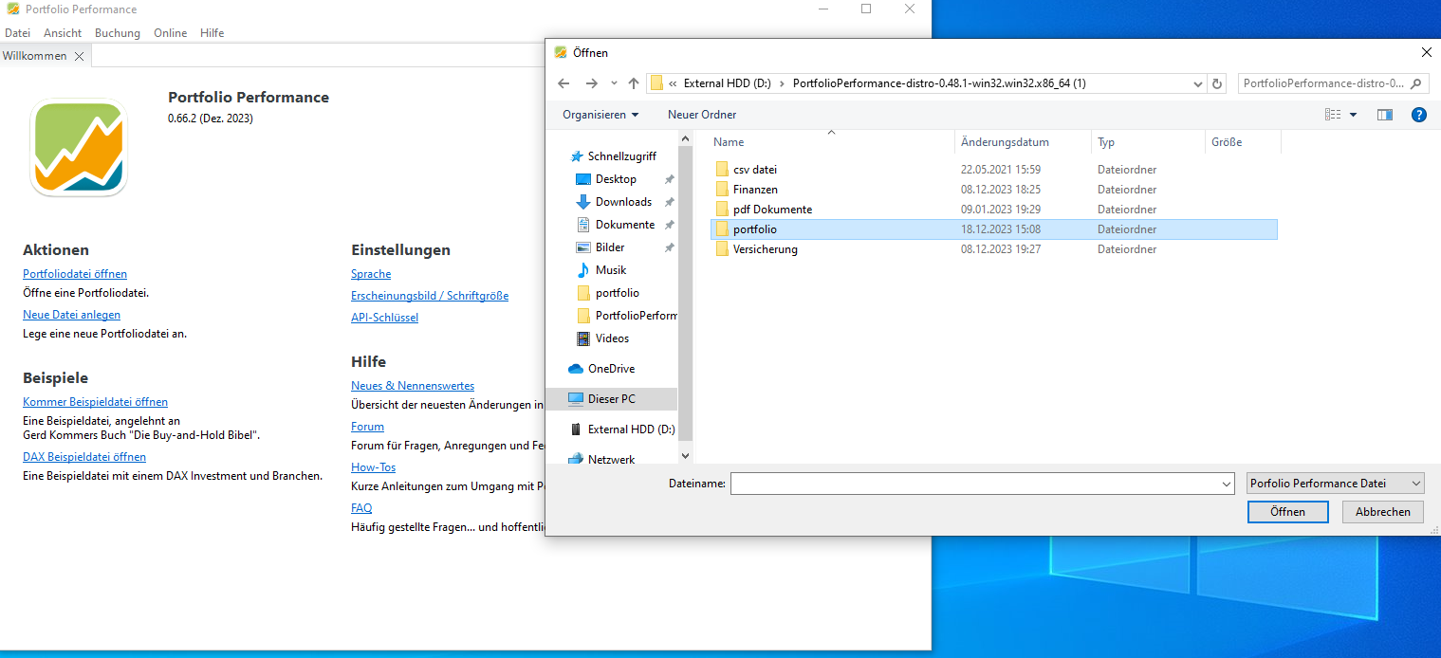Image resolution: width=1441 pixels, height=658 pixels.
Task: Open the Portfolio Performance Datei file type dropdown
Action: pos(1336,484)
